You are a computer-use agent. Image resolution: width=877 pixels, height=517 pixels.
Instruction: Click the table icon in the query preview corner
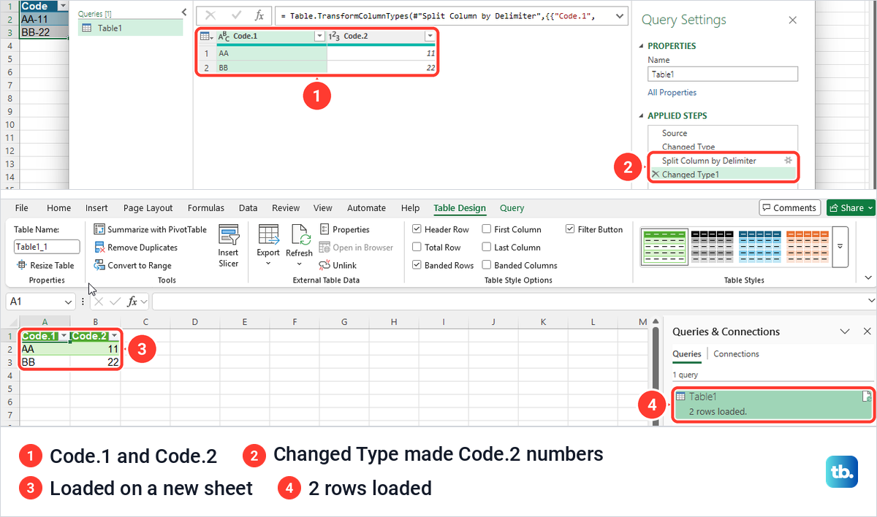pos(206,36)
